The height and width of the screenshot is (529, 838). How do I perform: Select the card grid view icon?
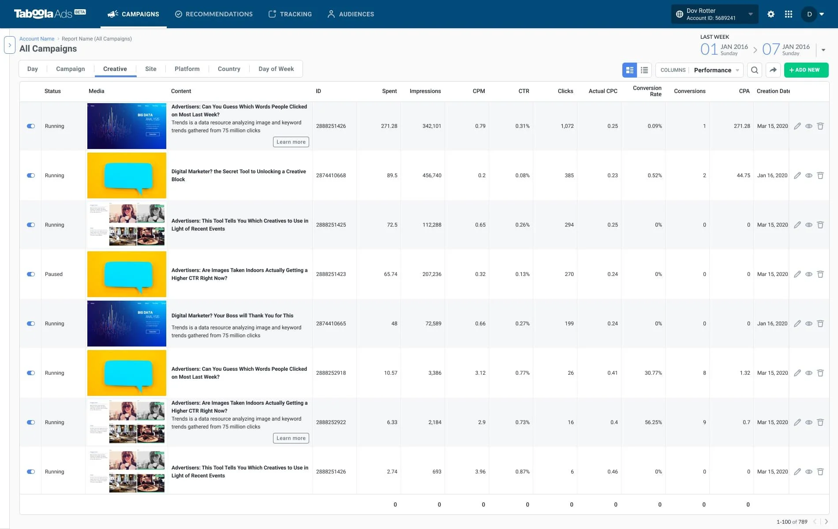click(x=630, y=70)
